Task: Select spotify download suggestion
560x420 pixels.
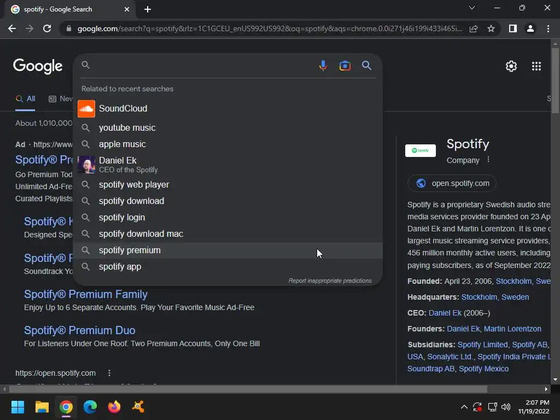Action: 228,201
